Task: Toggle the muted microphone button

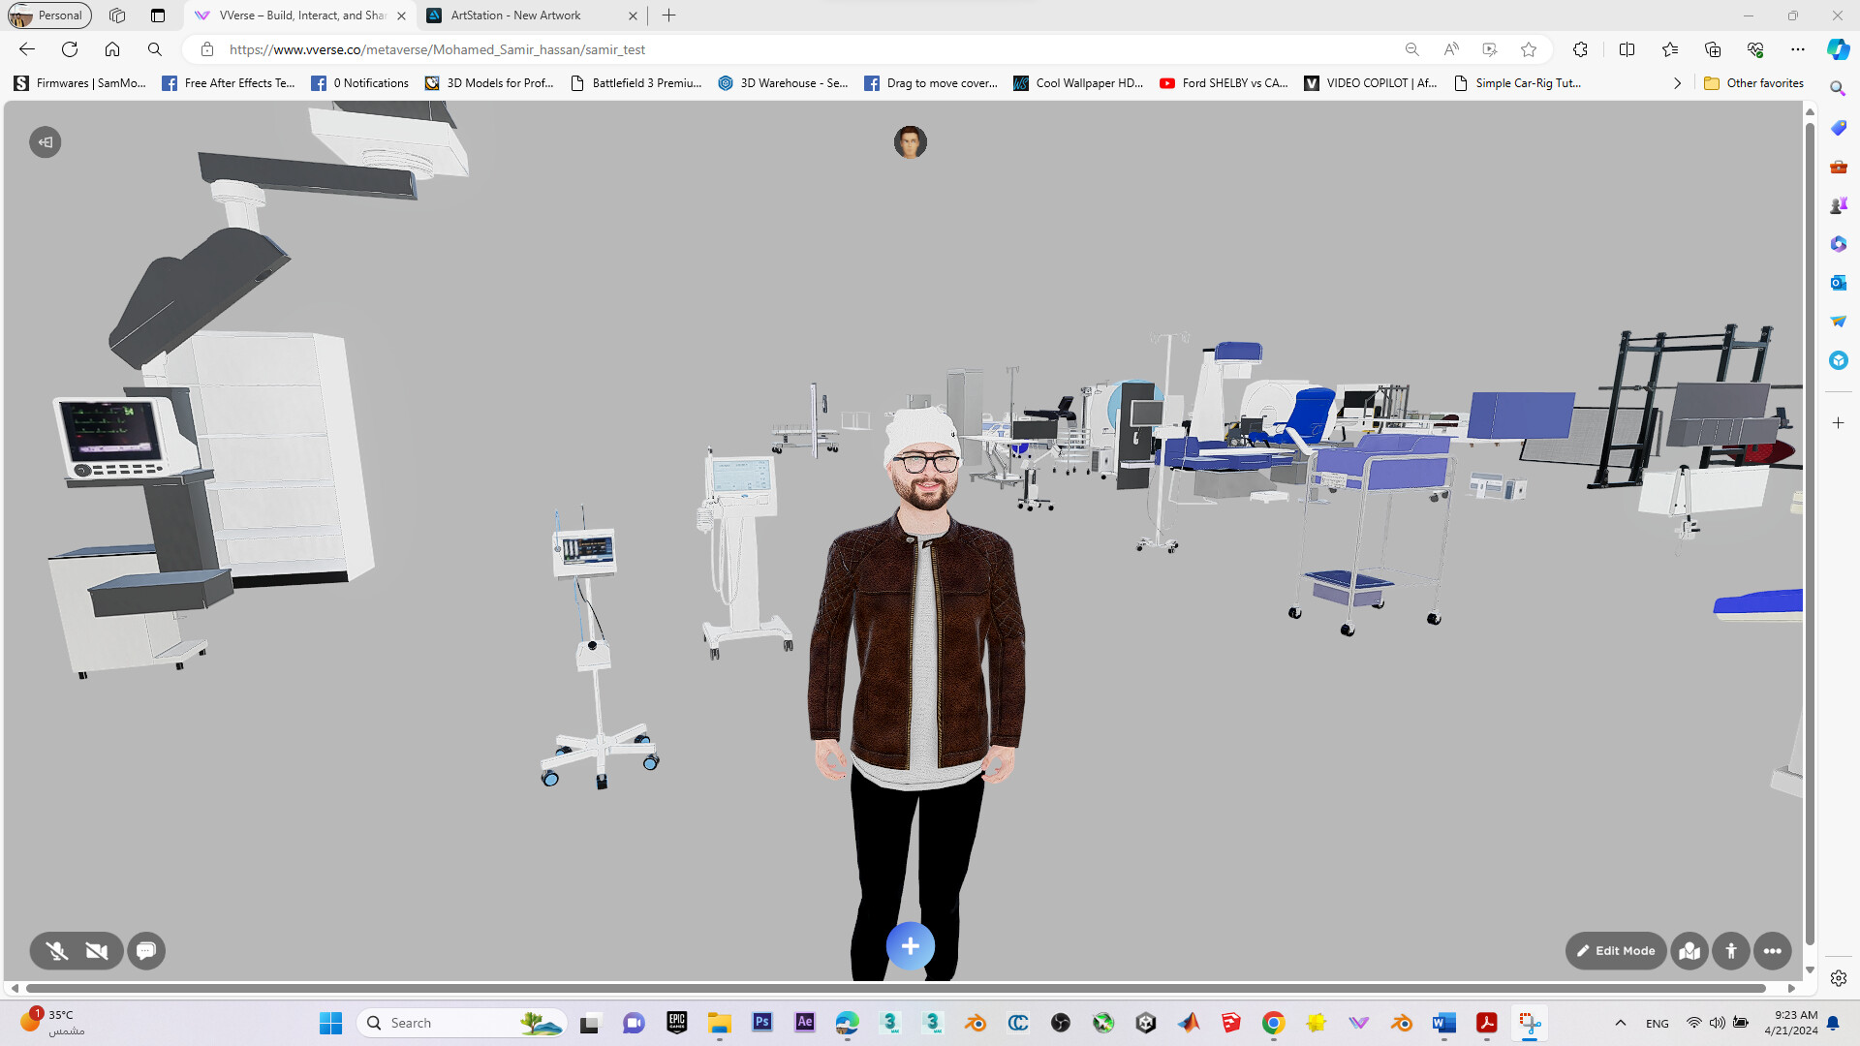Action: click(x=57, y=951)
